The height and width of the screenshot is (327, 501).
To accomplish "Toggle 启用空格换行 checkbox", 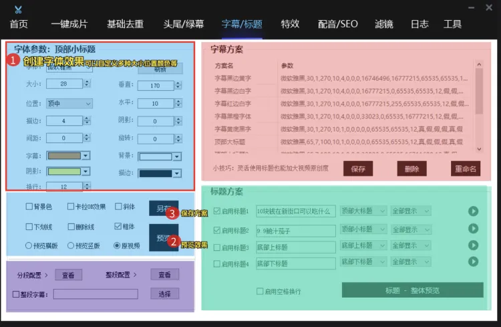I will click(260, 291).
